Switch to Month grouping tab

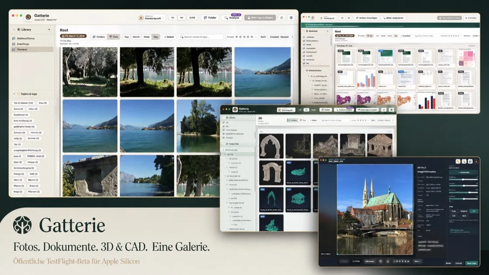click(136, 37)
